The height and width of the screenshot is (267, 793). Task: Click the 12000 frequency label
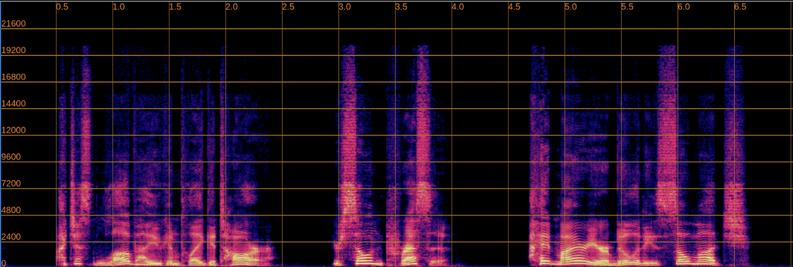pyautogui.click(x=13, y=130)
